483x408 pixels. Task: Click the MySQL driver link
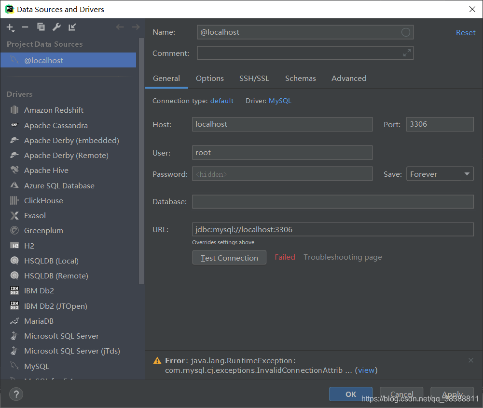point(280,101)
